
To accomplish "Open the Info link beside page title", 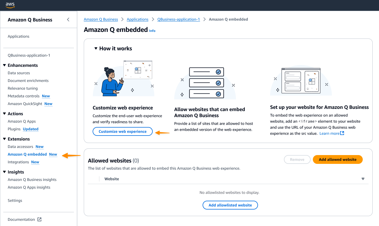I will 152,31.
